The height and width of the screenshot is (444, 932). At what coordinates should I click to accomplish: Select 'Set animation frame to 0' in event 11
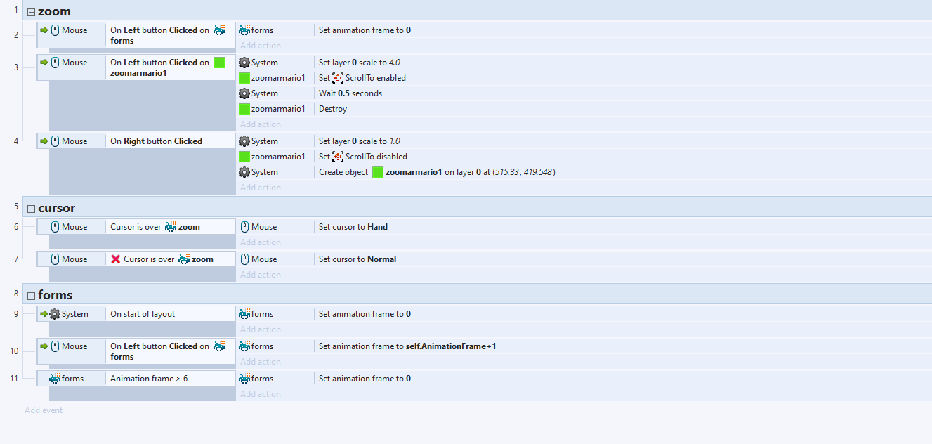tap(365, 379)
